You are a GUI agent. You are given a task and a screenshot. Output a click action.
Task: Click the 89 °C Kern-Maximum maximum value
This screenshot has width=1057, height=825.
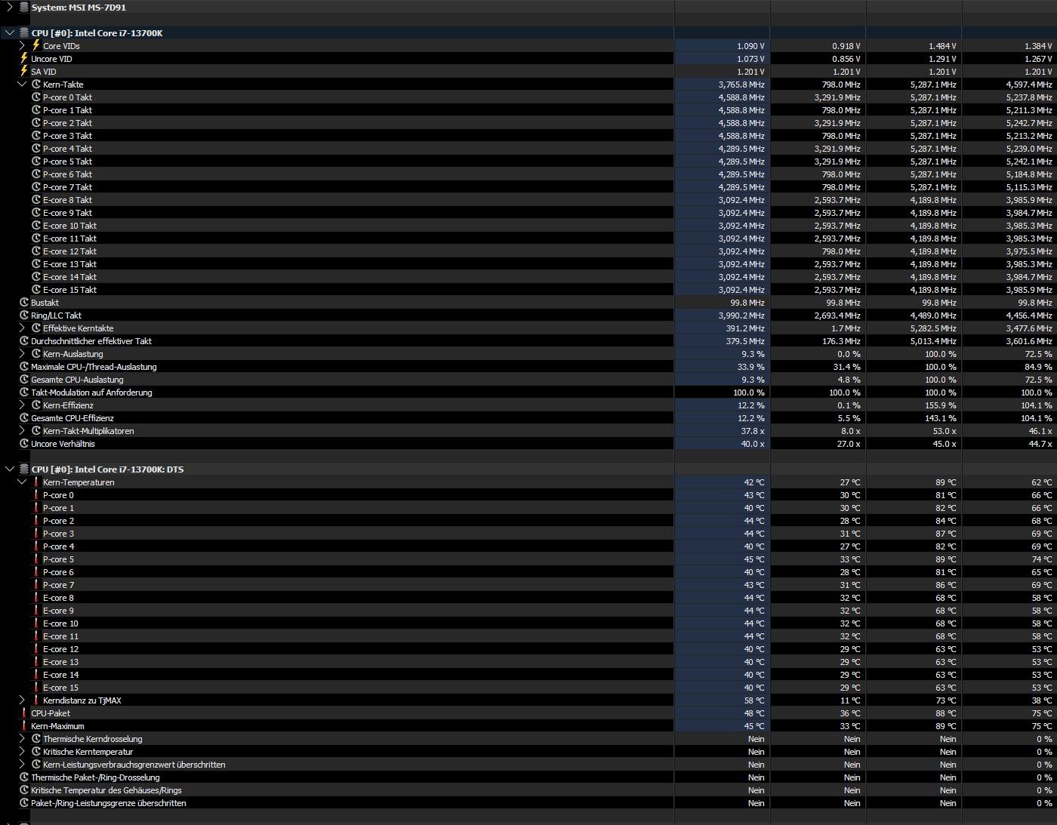(x=946, y=726)
